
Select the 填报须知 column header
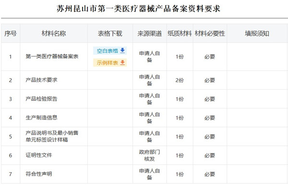257,34
